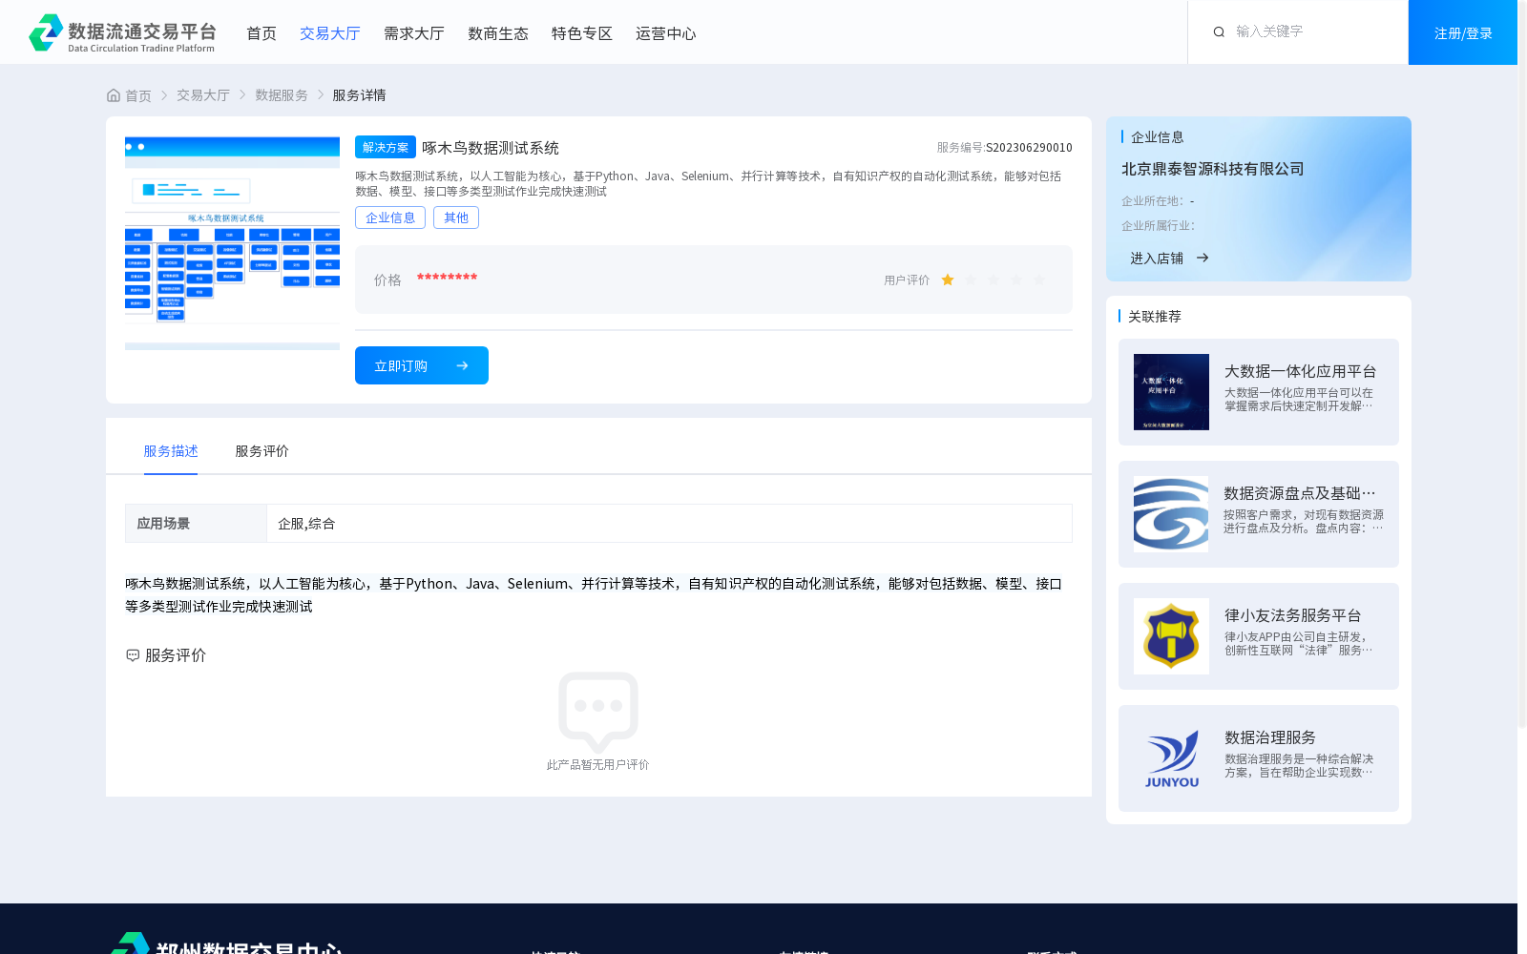This screenshot has height=954, width=1527.
Task: Click the page vertical scrollbar
Action: tap(1522, 364)
